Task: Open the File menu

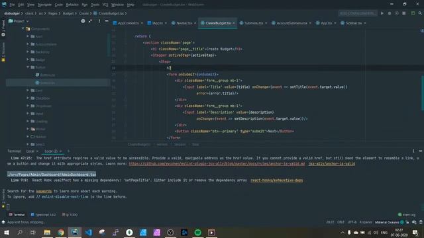Action: (12, 5)
